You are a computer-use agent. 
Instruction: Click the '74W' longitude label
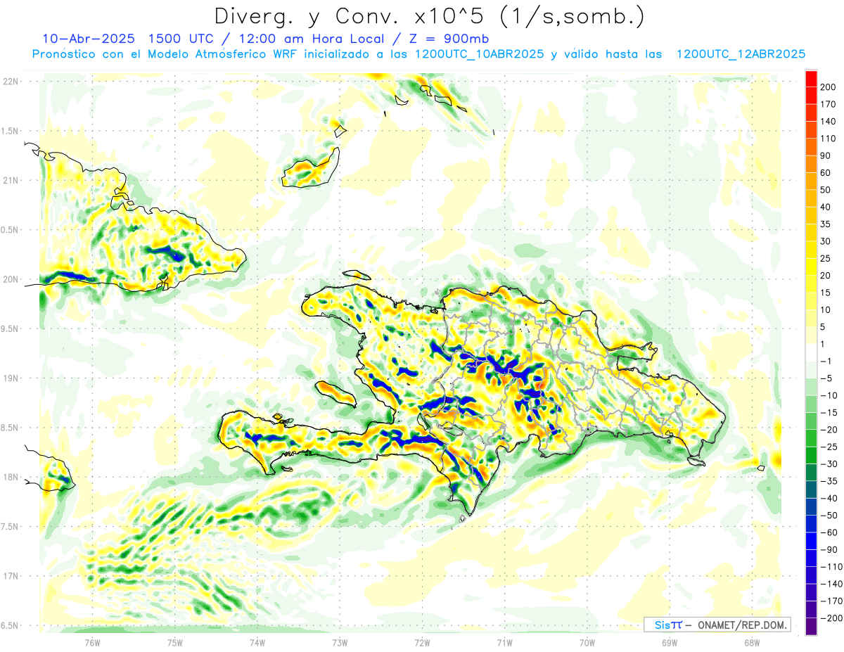(257, 642)
